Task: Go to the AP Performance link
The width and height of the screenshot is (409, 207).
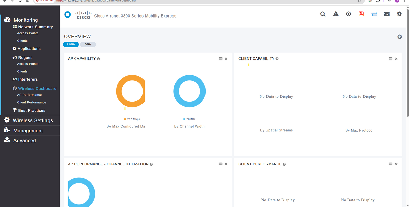Action: point(29,95)
